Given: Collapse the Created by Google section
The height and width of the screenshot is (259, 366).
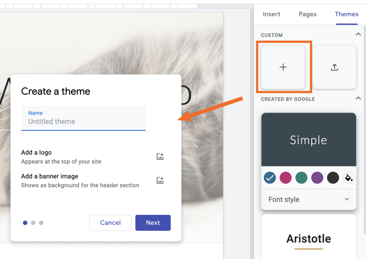Looking at the screenshot, I should click(358, 98).
